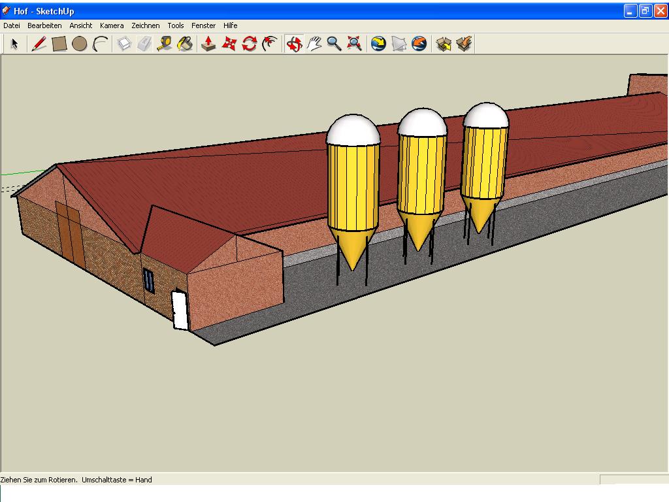669x502 pixels.
Task: Switch to the Pan hand tool
Action: tap(314, 44)
